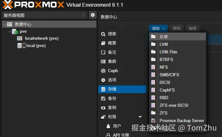Click the 权限 unlock icon
222x137 pixels.
click(103, 117)
